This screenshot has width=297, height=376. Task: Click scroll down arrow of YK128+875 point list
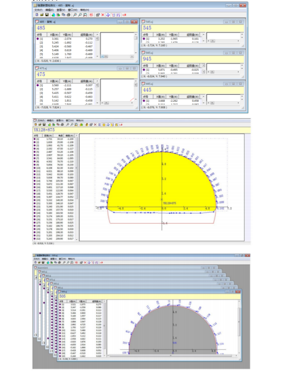coord(77,240)
